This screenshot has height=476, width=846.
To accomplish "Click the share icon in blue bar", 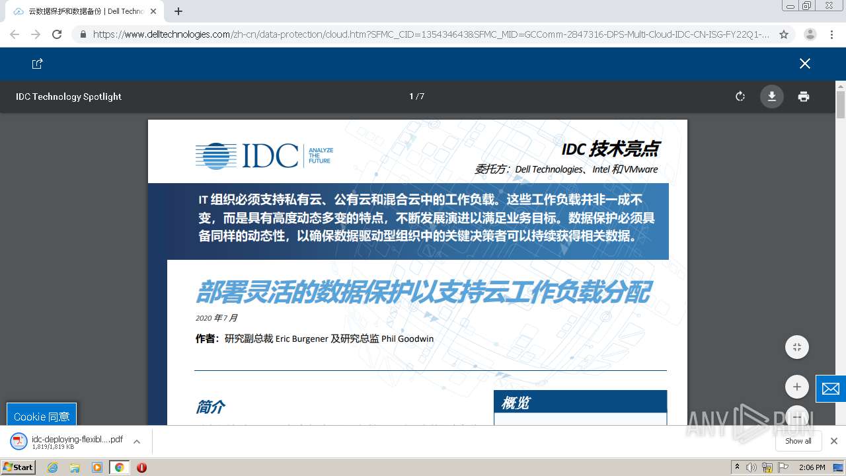I will point(38,63).
